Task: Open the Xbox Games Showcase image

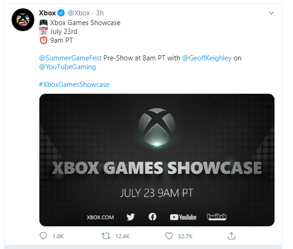Action: [x=157, y=160]
